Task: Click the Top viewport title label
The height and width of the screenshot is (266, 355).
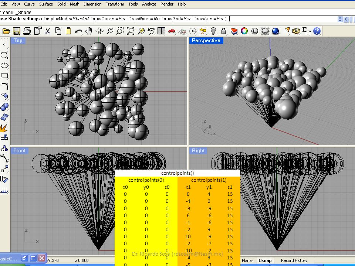Action: 18,41
